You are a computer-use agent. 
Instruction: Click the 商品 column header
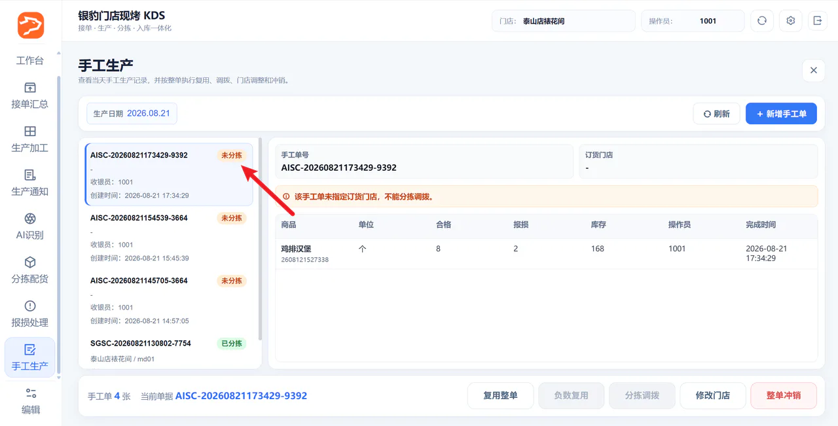pyautogui.click(x=289, y=224)
